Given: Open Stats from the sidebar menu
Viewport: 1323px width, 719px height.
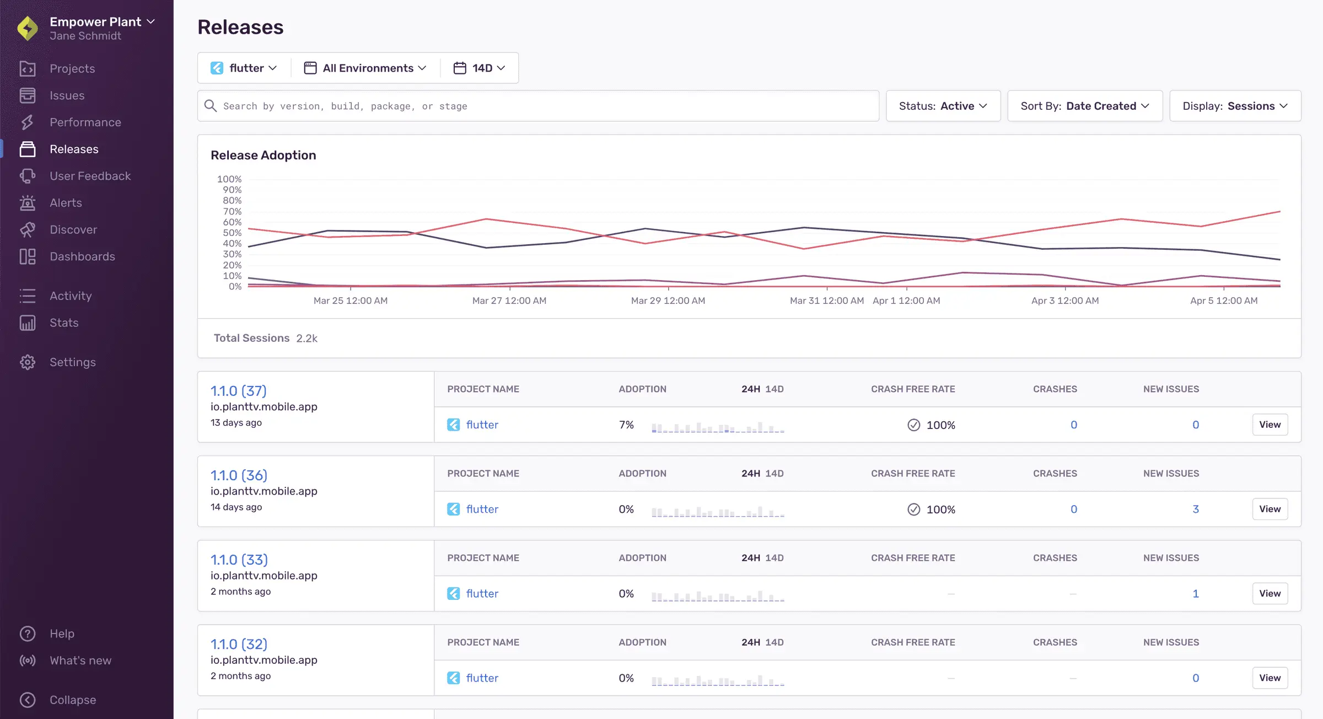Looking at the screenshot, I should [64, 323].
